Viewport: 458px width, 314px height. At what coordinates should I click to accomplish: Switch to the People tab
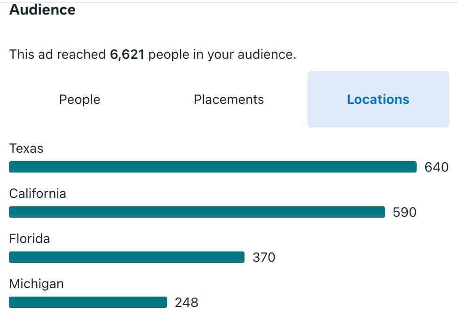80,99
